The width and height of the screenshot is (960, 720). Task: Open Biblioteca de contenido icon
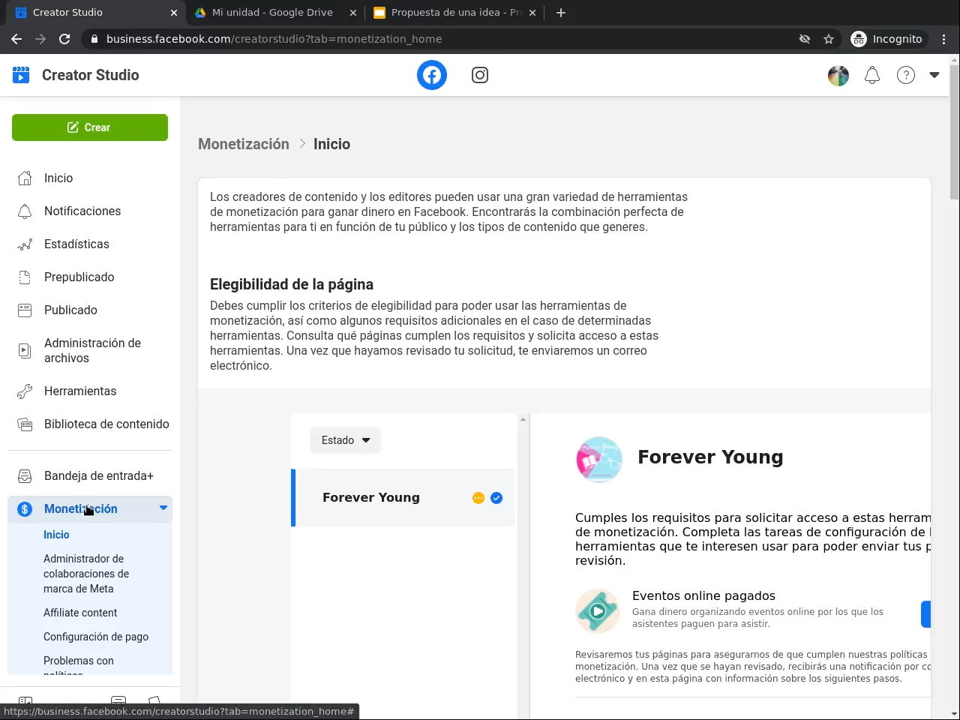coord(25,424)
